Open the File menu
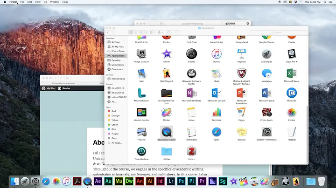This screenshot has height=188, width=336. point(22,2)
